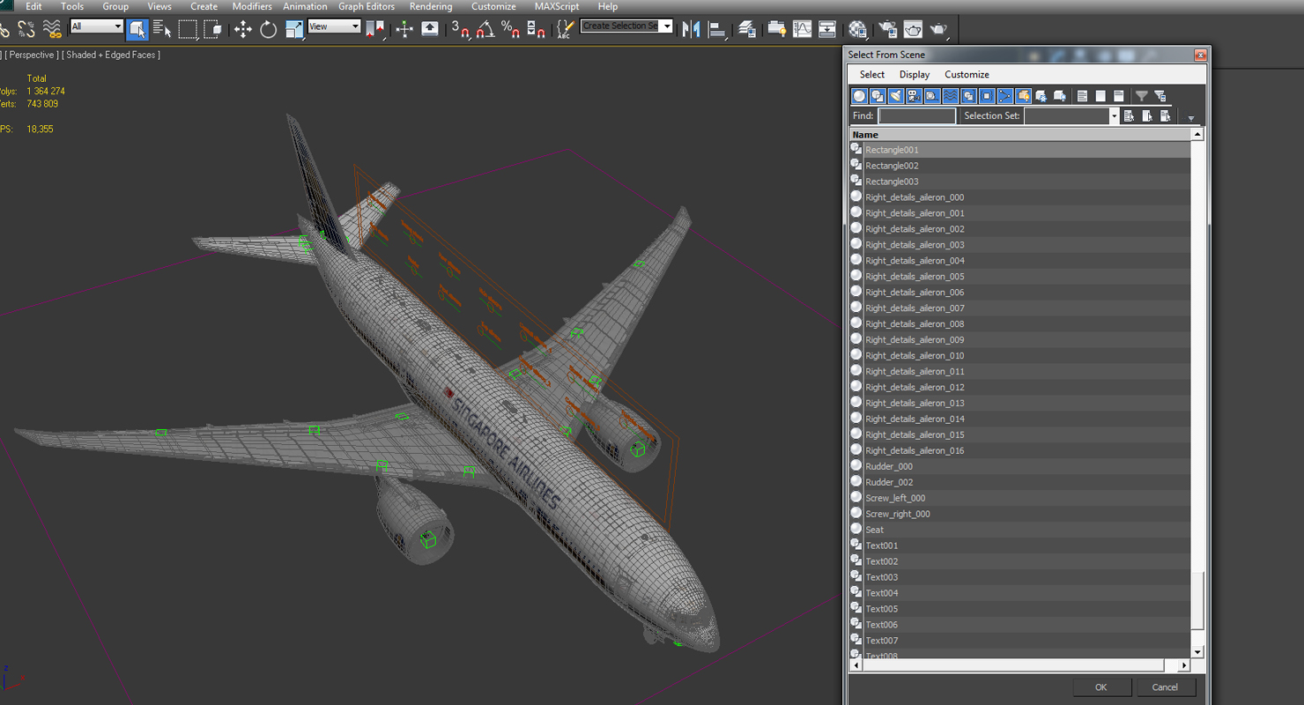The image size is (1304, 705).
Task: Click the Name column header
Action: pyautogui.click(x=1020, y=135)
